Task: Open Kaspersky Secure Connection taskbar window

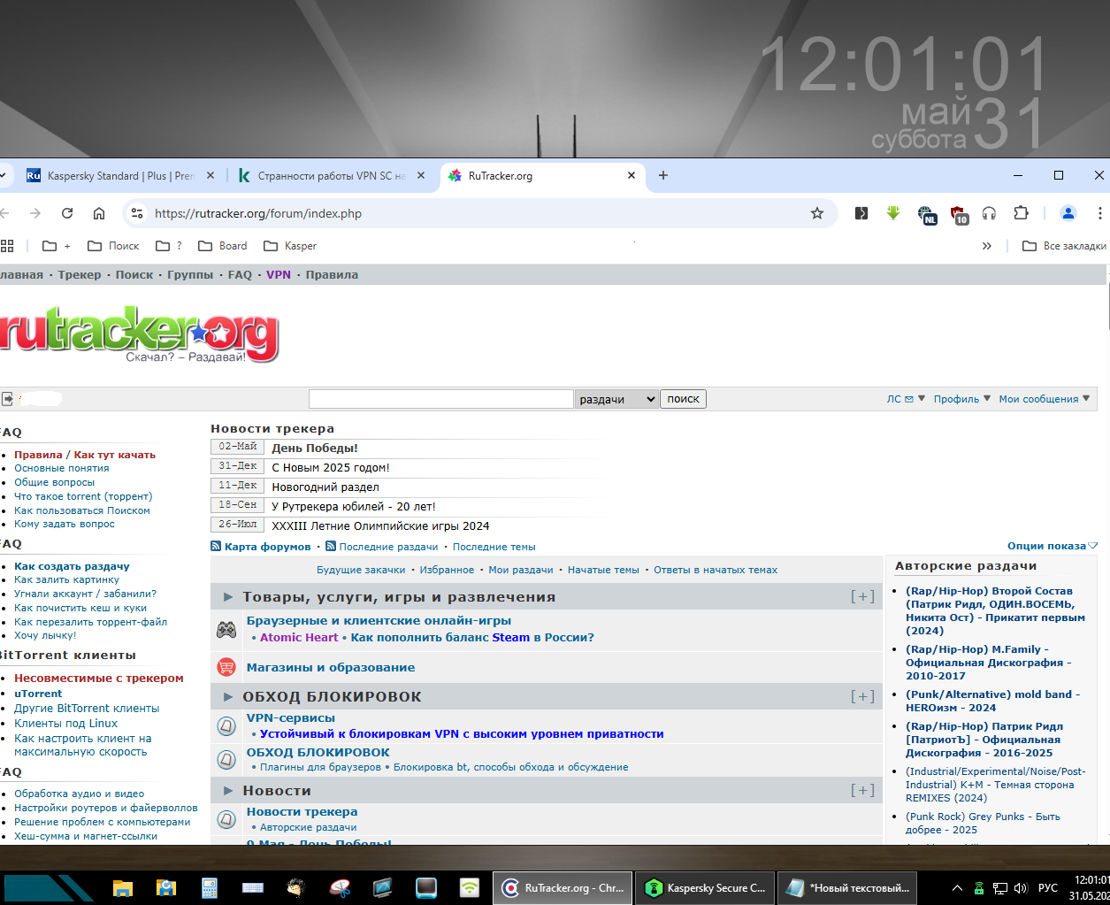Action: pos(705,887)
